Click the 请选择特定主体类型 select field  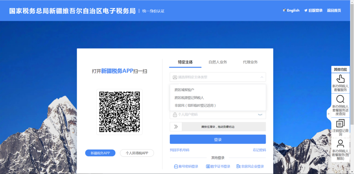218,77
